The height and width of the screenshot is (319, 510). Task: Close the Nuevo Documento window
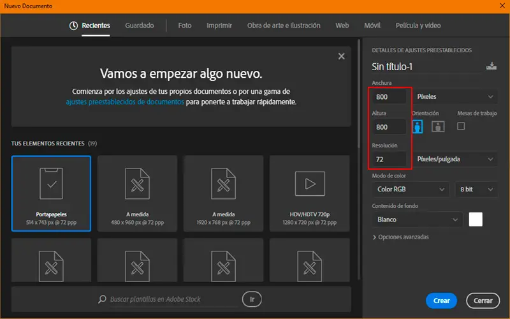pyautogui.click(x=502, y=6)
